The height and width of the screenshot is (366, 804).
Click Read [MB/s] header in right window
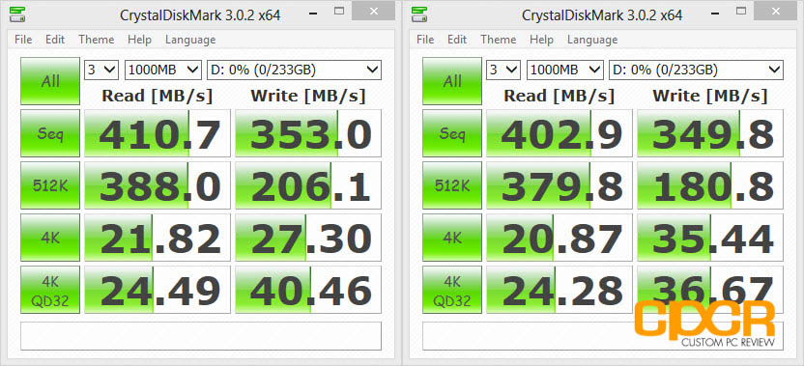pyautogui.click(x=559, y=96)
